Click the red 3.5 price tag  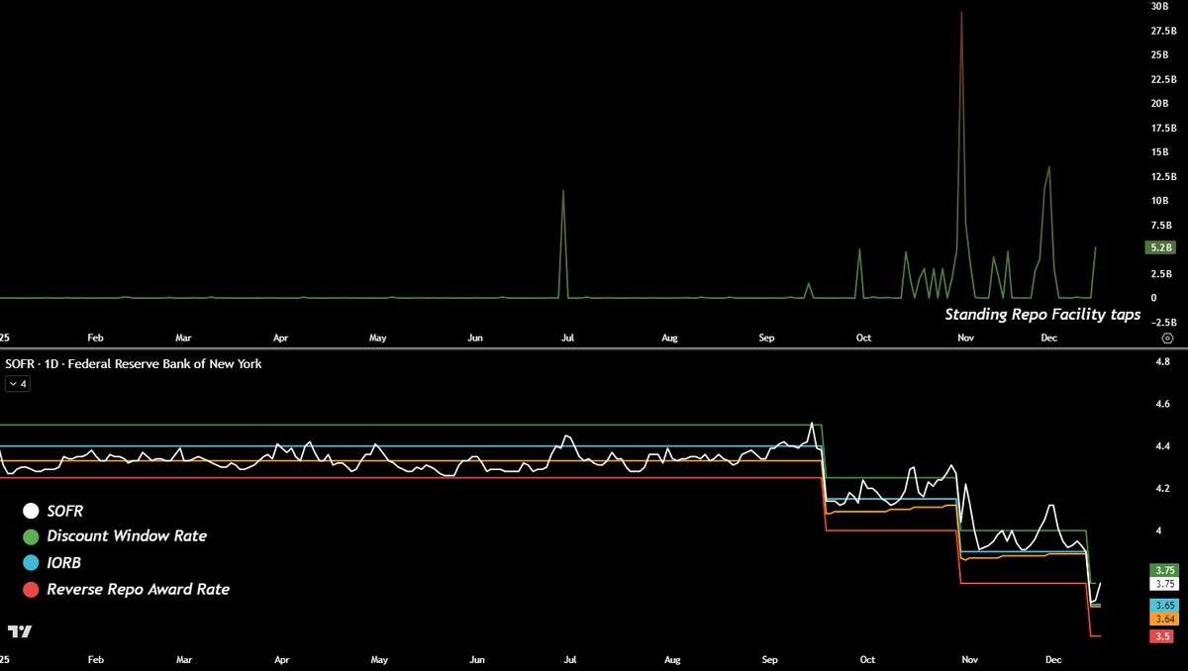click(x=1162, y=635)
